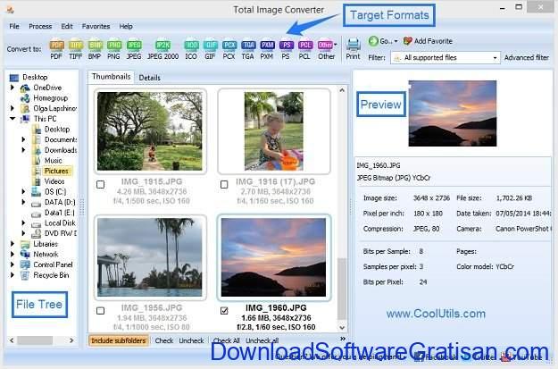Expand the Downloads tree node
Viewport: 558px width, 369px height.
click(23, 150)
